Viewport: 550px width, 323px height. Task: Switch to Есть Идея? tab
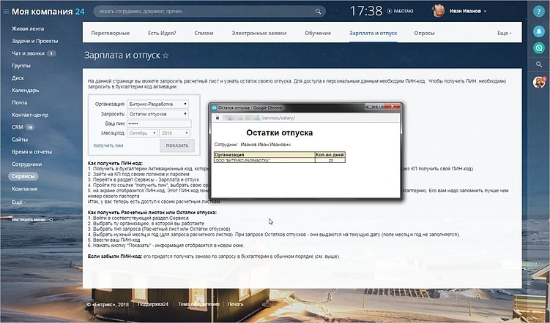(162, 33)
